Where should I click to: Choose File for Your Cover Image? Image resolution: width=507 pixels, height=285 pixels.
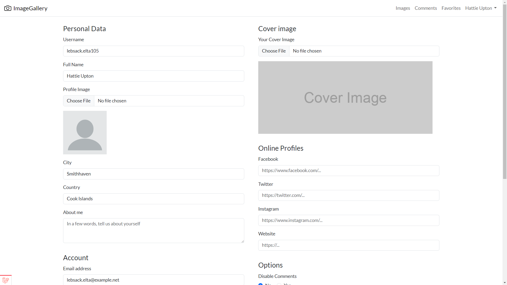click(x=274, y=51)
